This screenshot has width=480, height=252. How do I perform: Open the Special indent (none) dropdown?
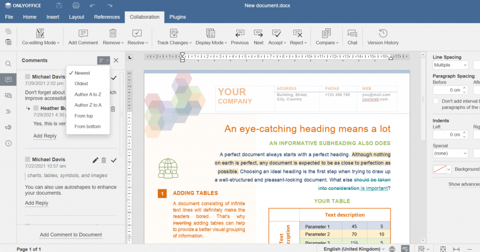(x=450, y=153)
